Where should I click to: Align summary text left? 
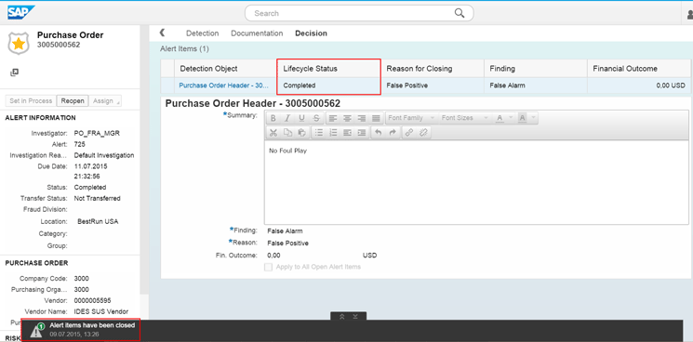pyautogui.click(x=333, y=118)
